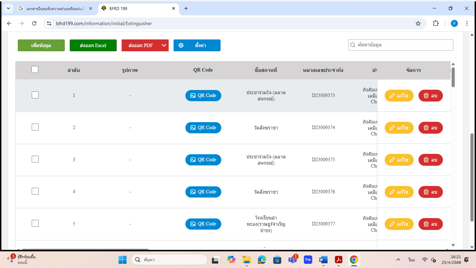Click the เพิ่มข้อมูล add data button
Viewport: 476px width, 268px height.
[x=41, y=45]
